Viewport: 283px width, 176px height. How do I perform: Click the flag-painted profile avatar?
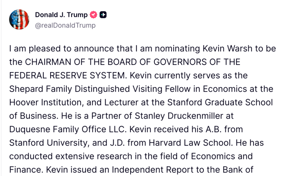point(19,20)
